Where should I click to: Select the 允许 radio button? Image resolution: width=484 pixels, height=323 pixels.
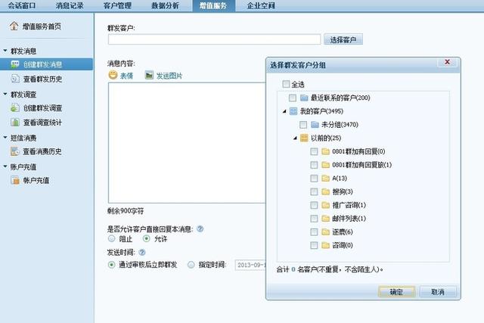[147, 238]
